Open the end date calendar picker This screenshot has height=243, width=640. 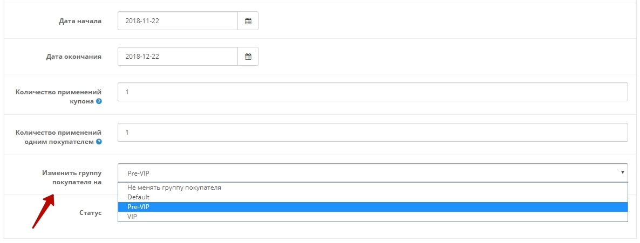click(248, 56)
